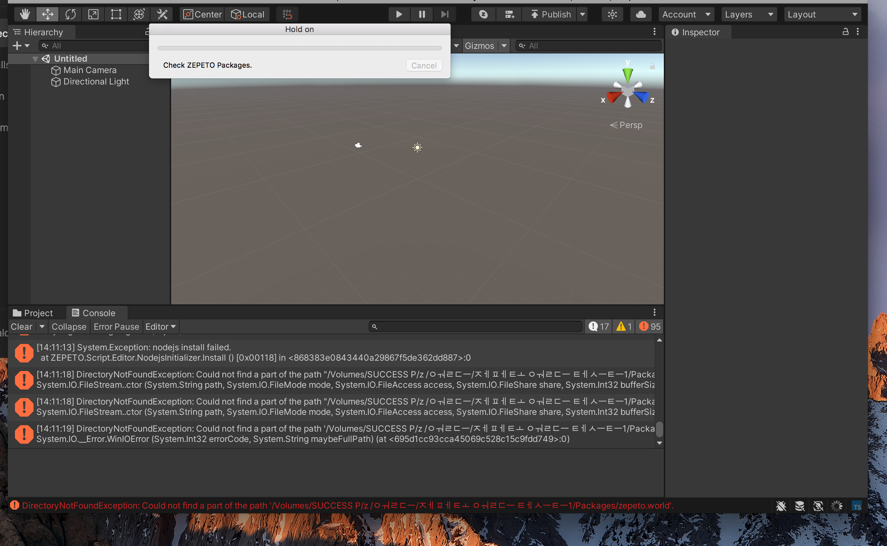Screen dimensions: 887x546
Task: Select the Scale tool
Action: point(93,15)
